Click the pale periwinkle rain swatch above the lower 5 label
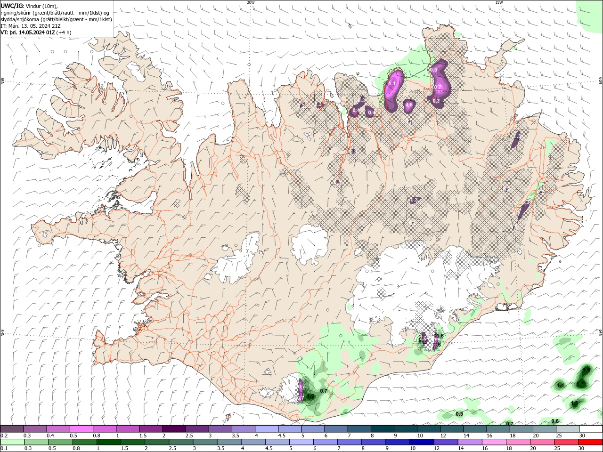 coord(301,442)
